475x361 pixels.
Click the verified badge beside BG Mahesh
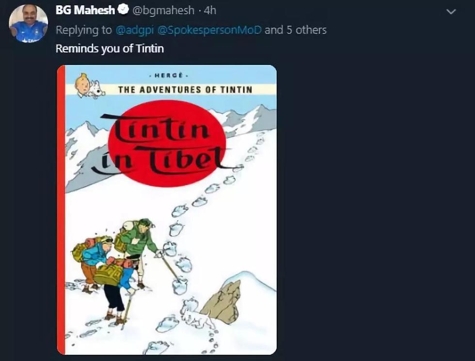(x=124, y=10)
